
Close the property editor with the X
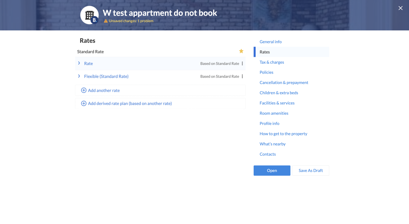pyautogui.click(x=400, y=8)
